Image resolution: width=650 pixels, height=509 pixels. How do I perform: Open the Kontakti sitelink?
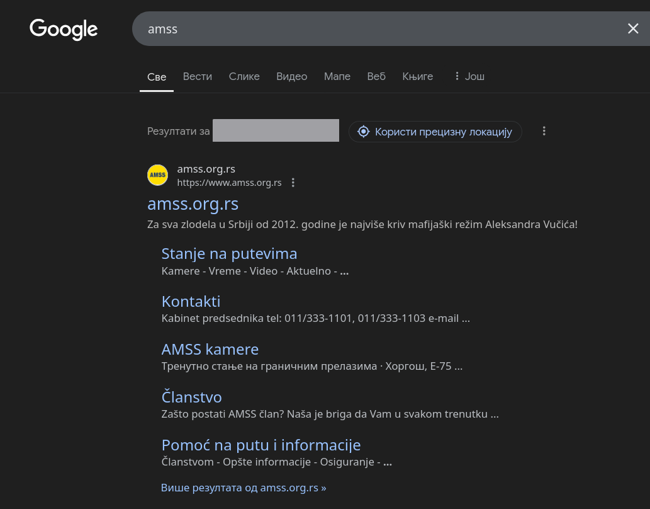pyautogui.click(x=191, y=301)
